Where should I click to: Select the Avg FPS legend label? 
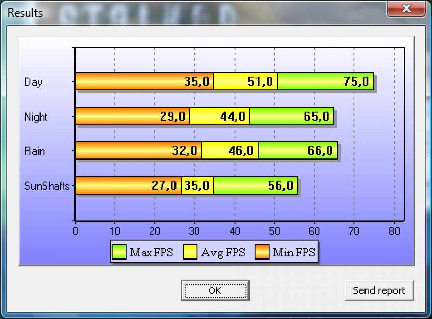click(223, 252)
